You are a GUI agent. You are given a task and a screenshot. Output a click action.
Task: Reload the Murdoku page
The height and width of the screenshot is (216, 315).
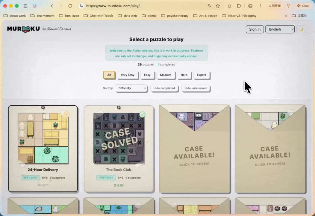click(70, 6)
